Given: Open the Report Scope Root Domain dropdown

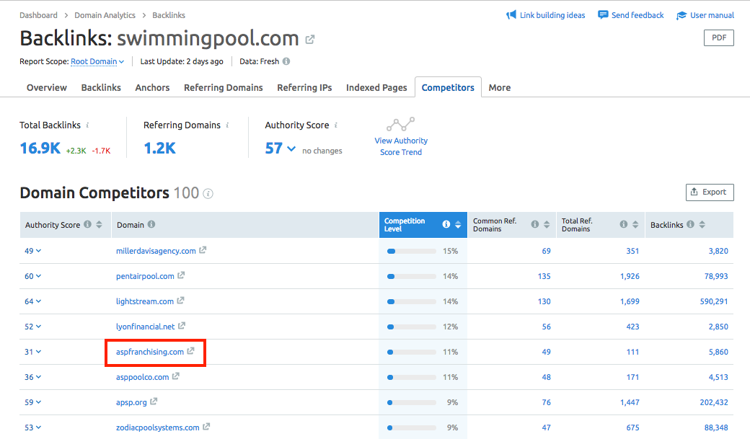Looking at the screenshot, I should 97,62.
